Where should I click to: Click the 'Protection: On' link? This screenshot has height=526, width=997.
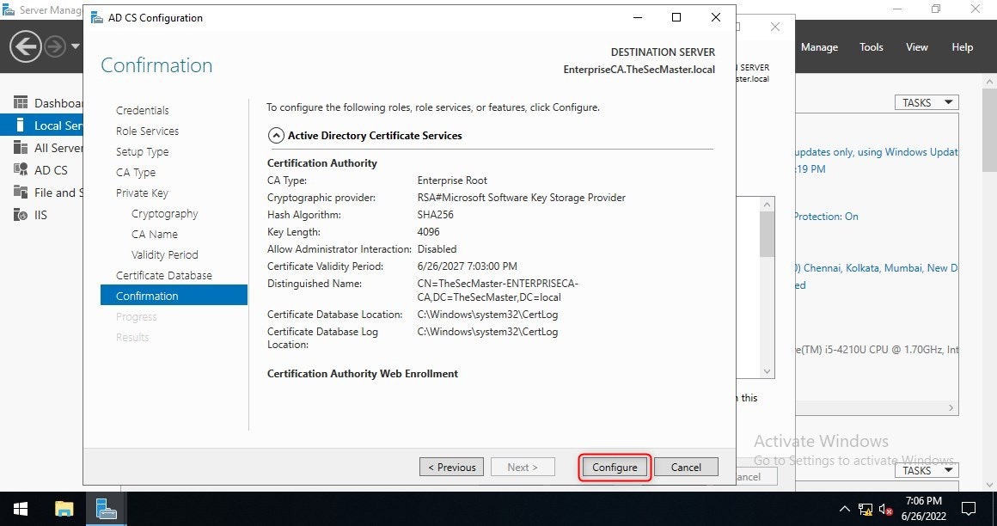(x=825, y=217)
